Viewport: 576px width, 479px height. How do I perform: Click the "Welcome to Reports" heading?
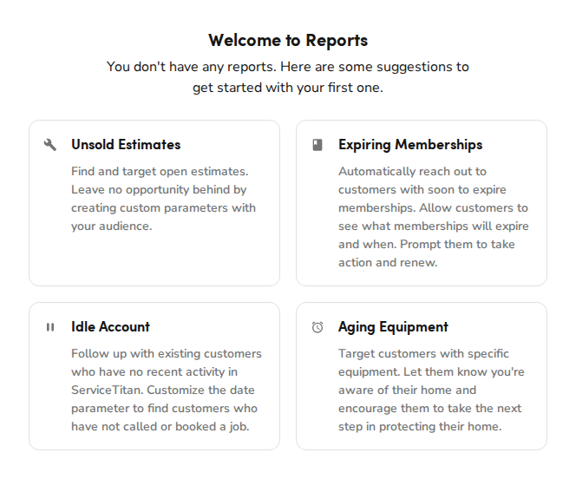[288, 40]
